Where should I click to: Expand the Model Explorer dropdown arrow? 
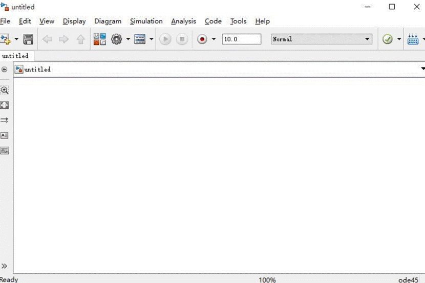151,39
